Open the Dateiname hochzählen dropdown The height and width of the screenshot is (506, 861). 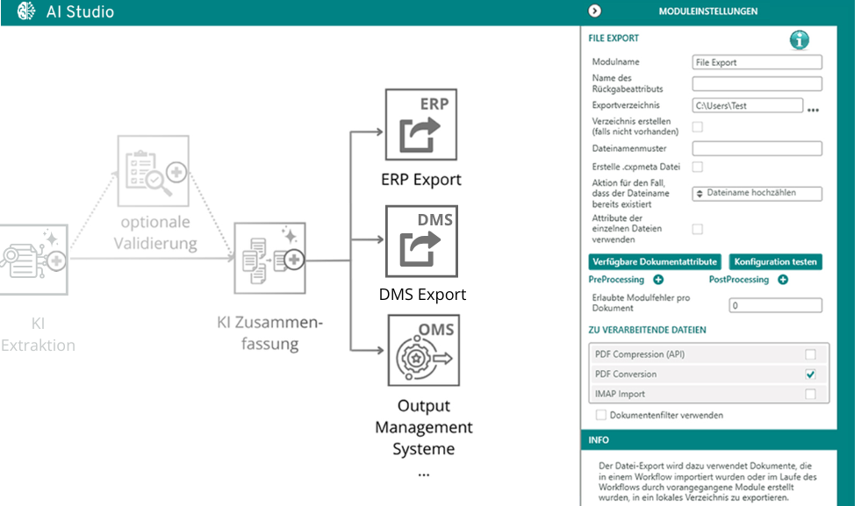[757, 193]
